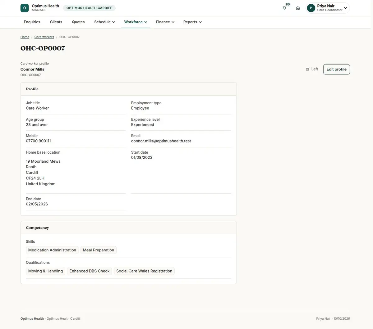373x329 pixels.
Task: Click the Optimus Health Cardiff branch badge
Action: pyautogui.click(x=89, y=8)
